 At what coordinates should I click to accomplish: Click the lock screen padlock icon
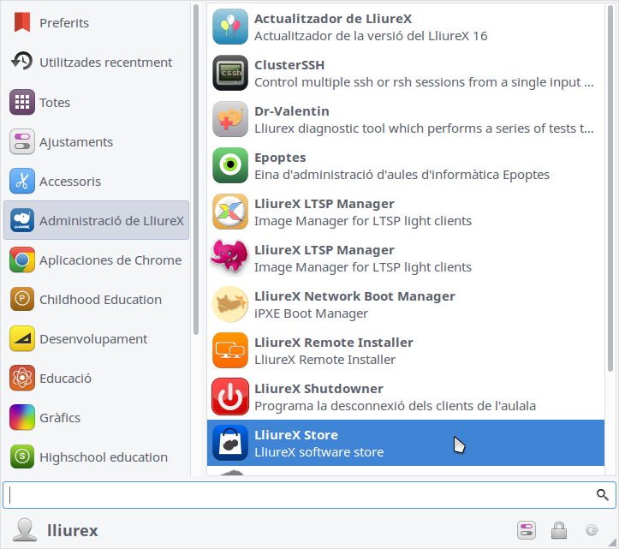point(559,530)
